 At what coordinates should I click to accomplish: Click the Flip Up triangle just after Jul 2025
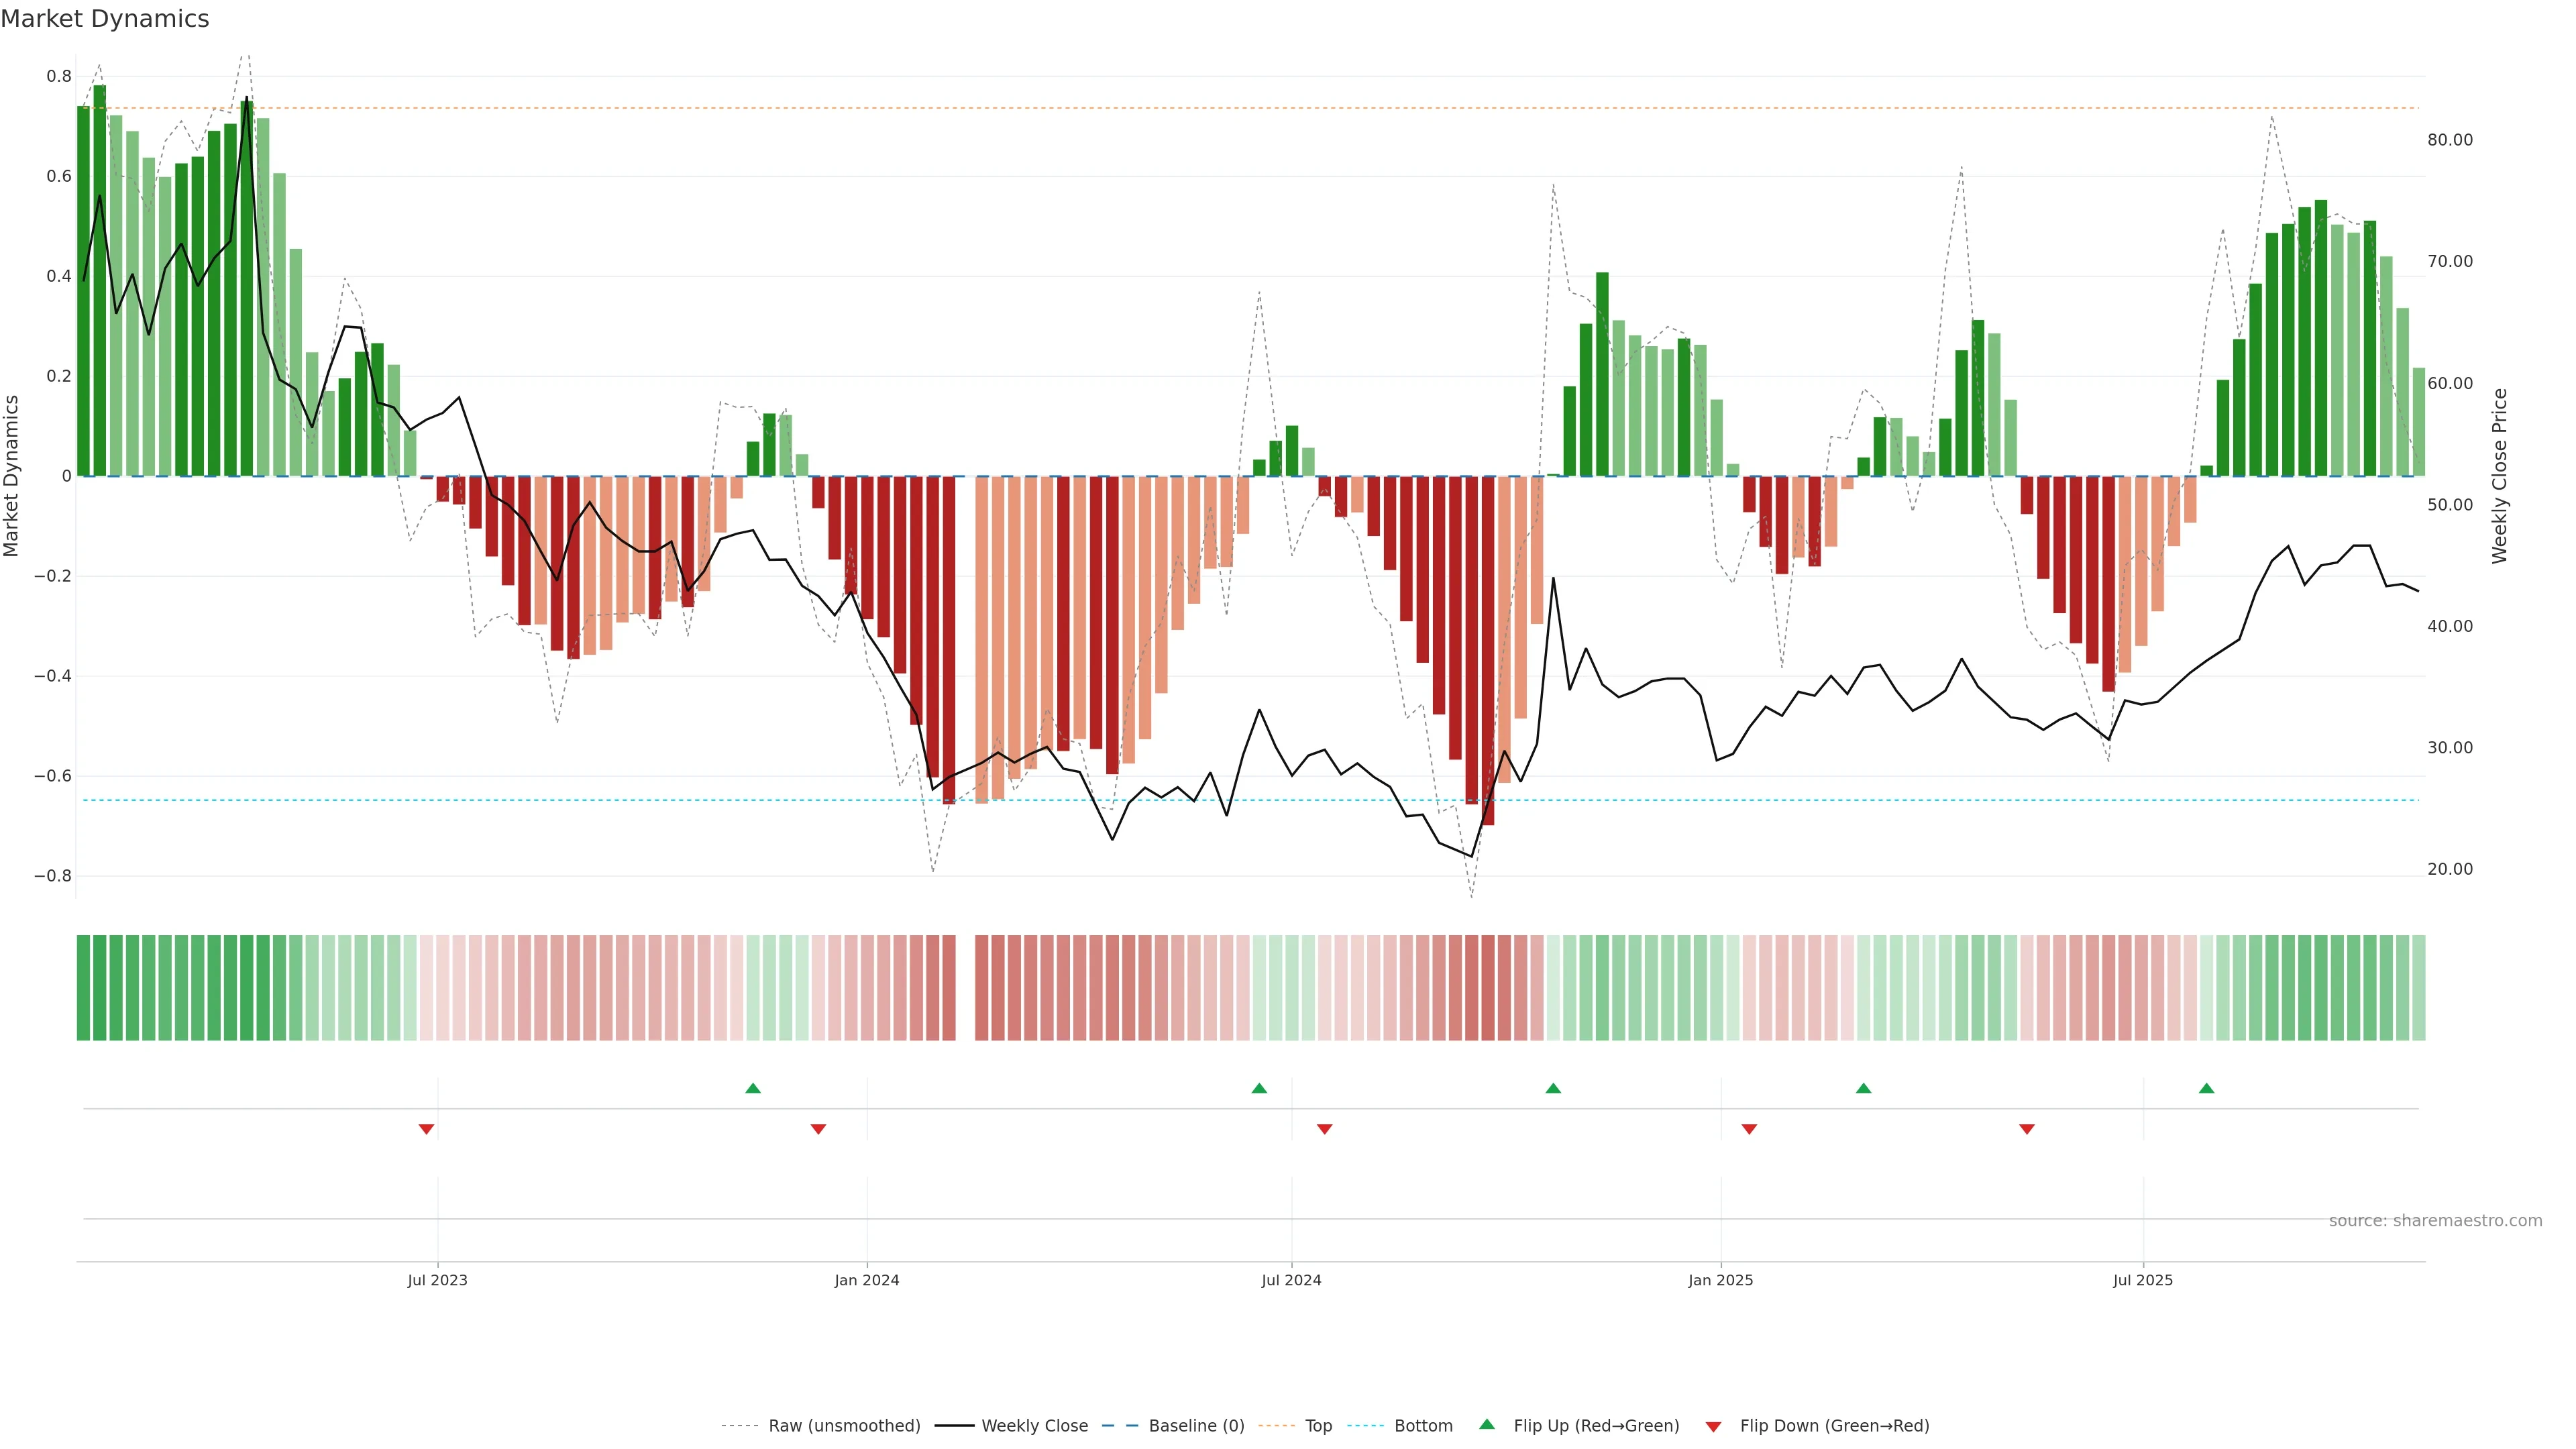coord(2206,1088)
